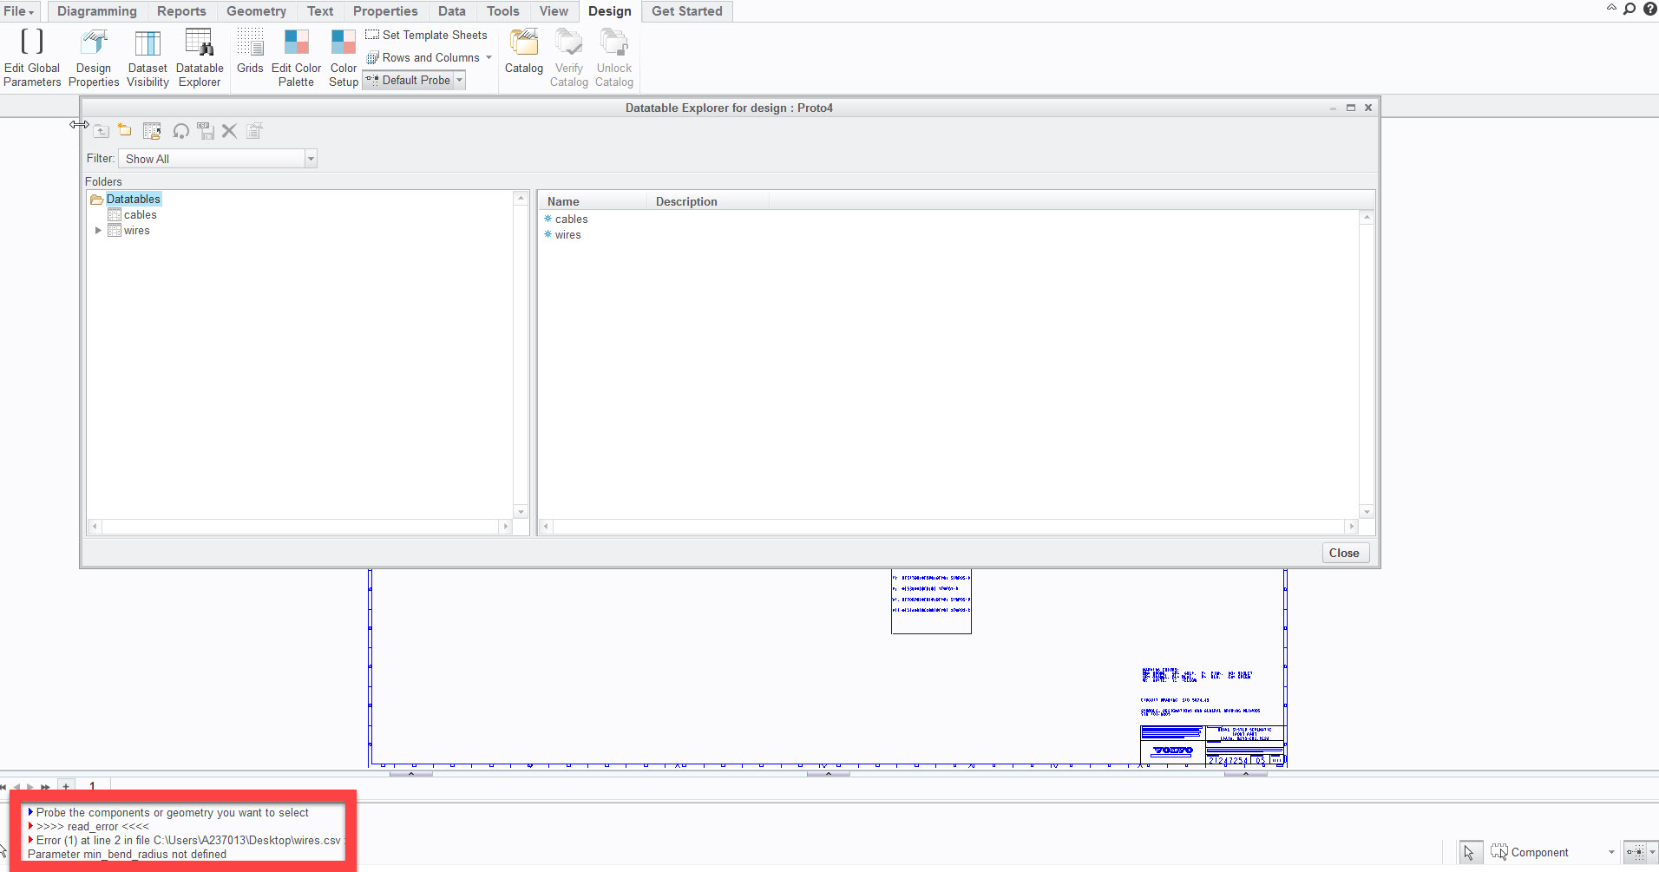1659x872 pixels.
Task: Open Design Properties
Action: (94, 58)
